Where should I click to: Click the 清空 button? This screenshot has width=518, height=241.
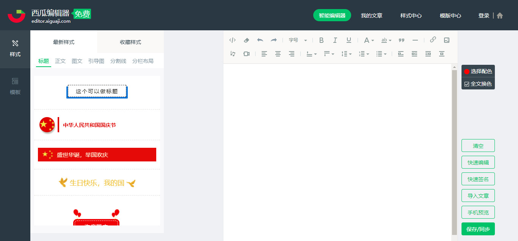coord(478,146)
